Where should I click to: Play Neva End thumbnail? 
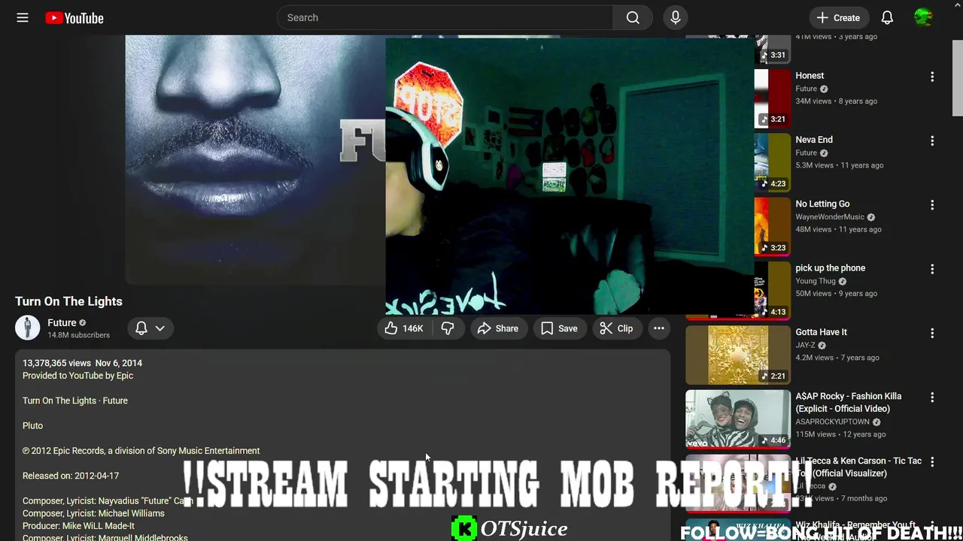(773, 162)
